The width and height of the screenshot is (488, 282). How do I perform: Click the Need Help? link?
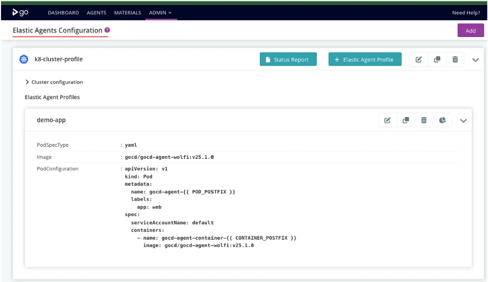pos(466,13)
